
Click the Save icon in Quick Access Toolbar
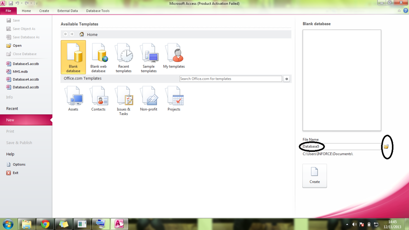click(11, 4)
